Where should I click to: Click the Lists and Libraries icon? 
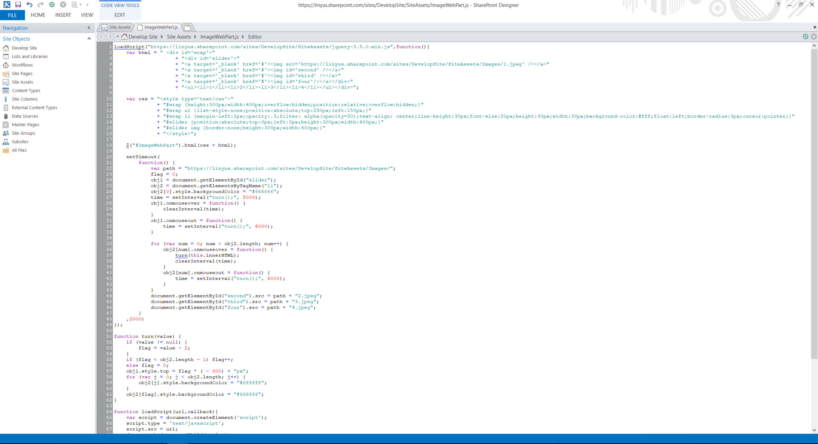click(x=6, y=57)
